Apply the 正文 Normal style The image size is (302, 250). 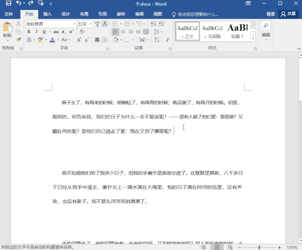click(188, 32)
